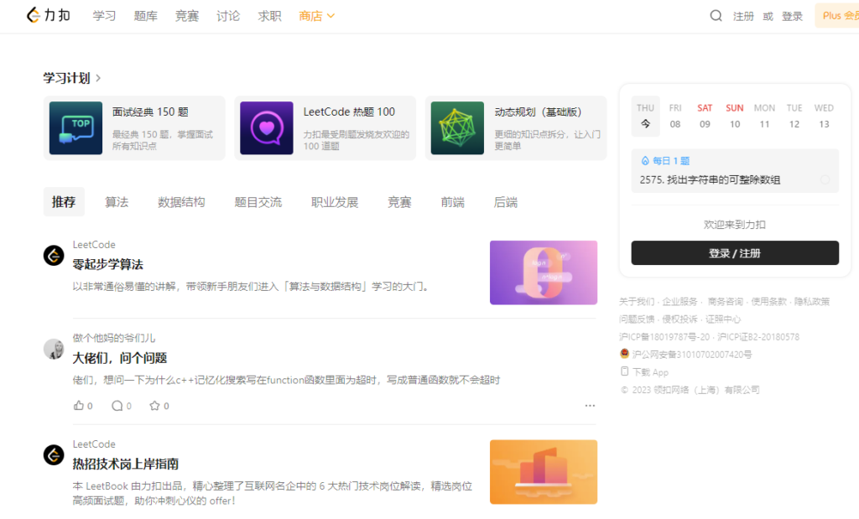859x519 pixels.
Task: Select FRI 08 in the calendar
Action: [675, 116]
